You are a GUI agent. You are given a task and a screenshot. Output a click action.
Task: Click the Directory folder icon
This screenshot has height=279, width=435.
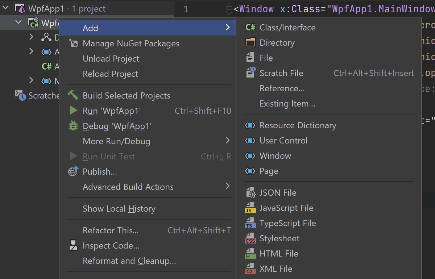click(250, 43)
